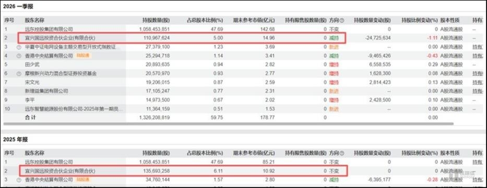Select ratio value 5.00
This screenshot has width=487, height=188.
(x=218, y=38)
